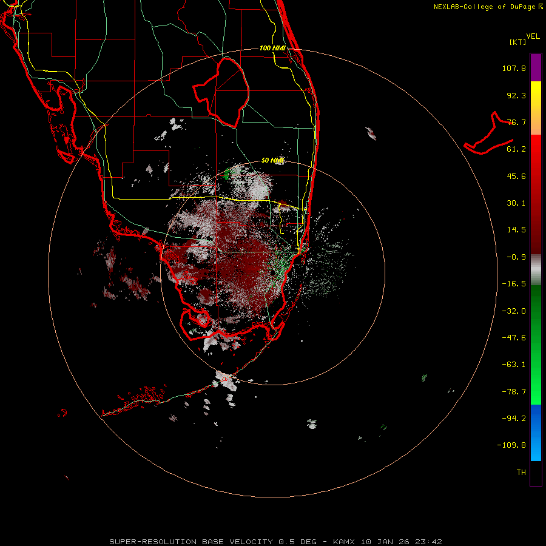The image size is (546, 546).
Task: Select the -109.8 legend value
Action: point(511,445)
